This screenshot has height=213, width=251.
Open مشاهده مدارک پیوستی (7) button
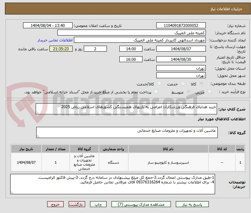(141, 204)
